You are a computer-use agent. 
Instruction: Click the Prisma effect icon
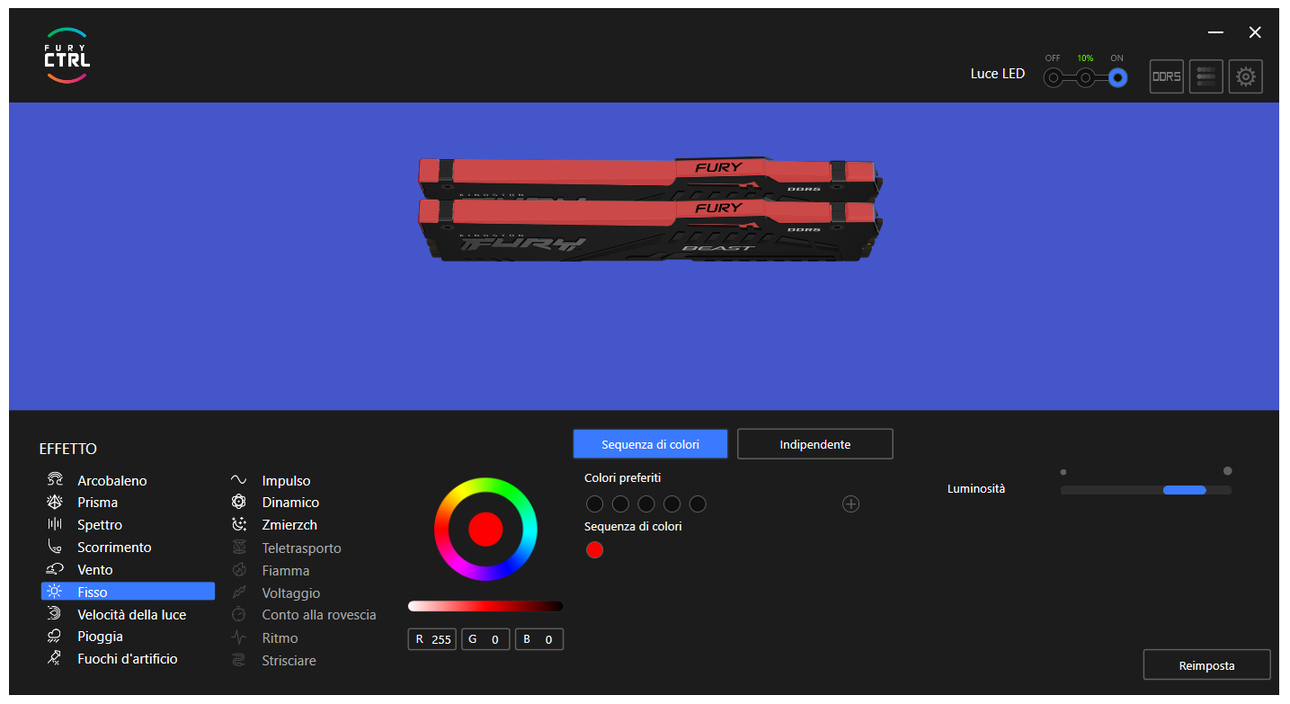[x=55, y=502]
